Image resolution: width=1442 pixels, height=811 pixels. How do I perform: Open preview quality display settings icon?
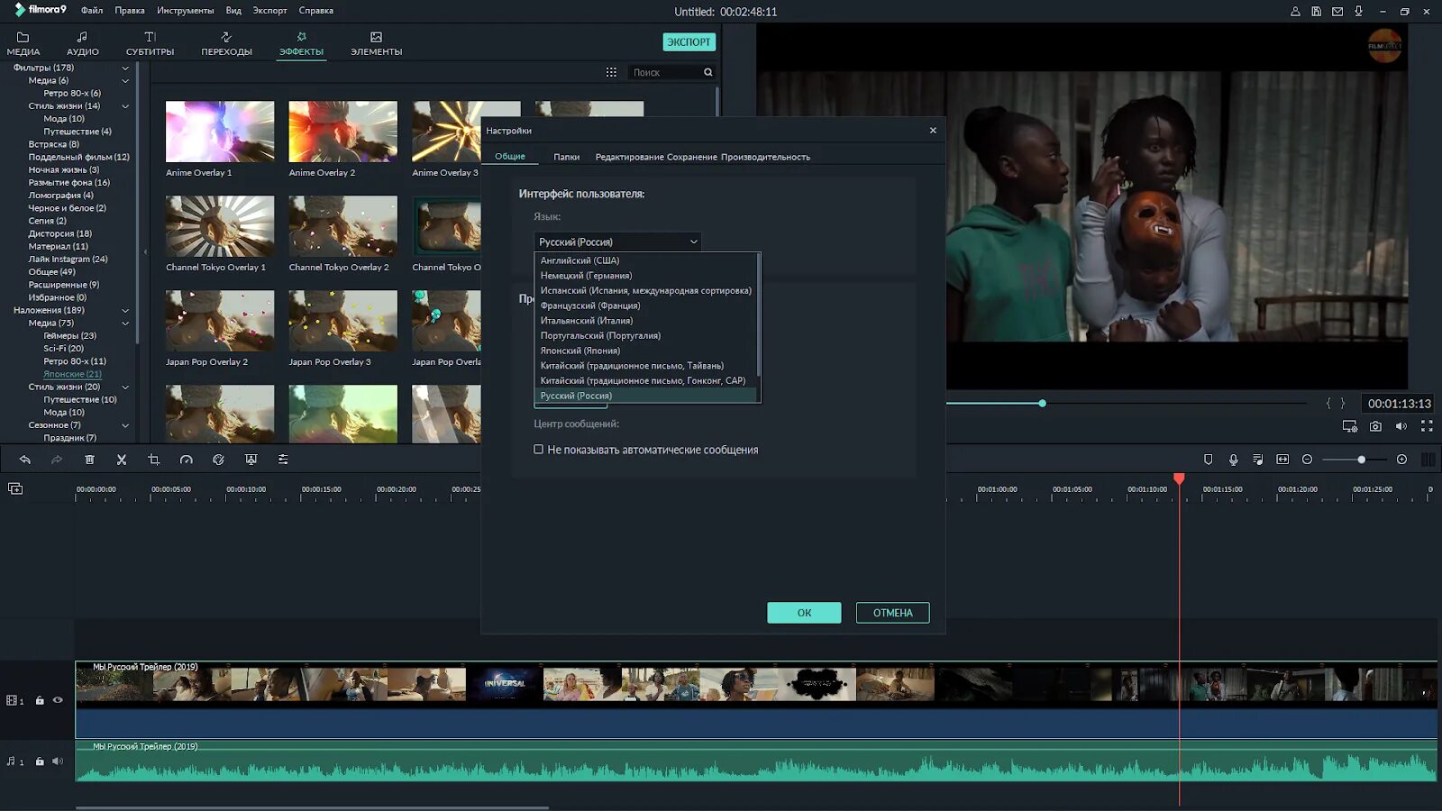pos(1349,426)
